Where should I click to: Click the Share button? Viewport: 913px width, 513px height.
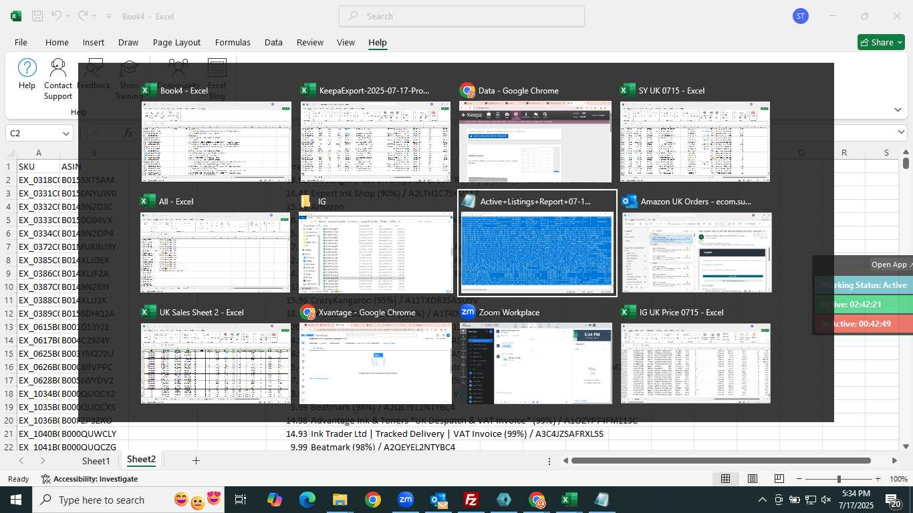881,42
